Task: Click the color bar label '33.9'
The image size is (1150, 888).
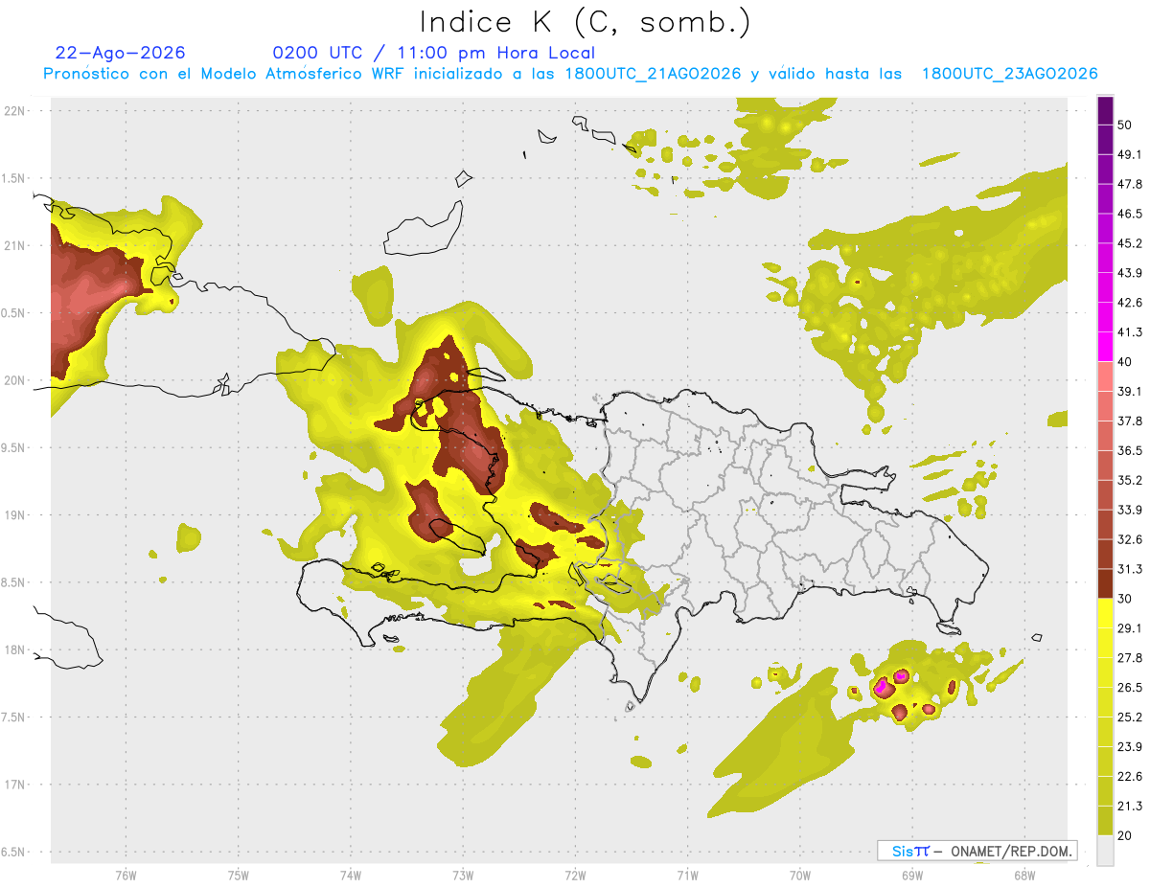Action: pos(1130,511)
